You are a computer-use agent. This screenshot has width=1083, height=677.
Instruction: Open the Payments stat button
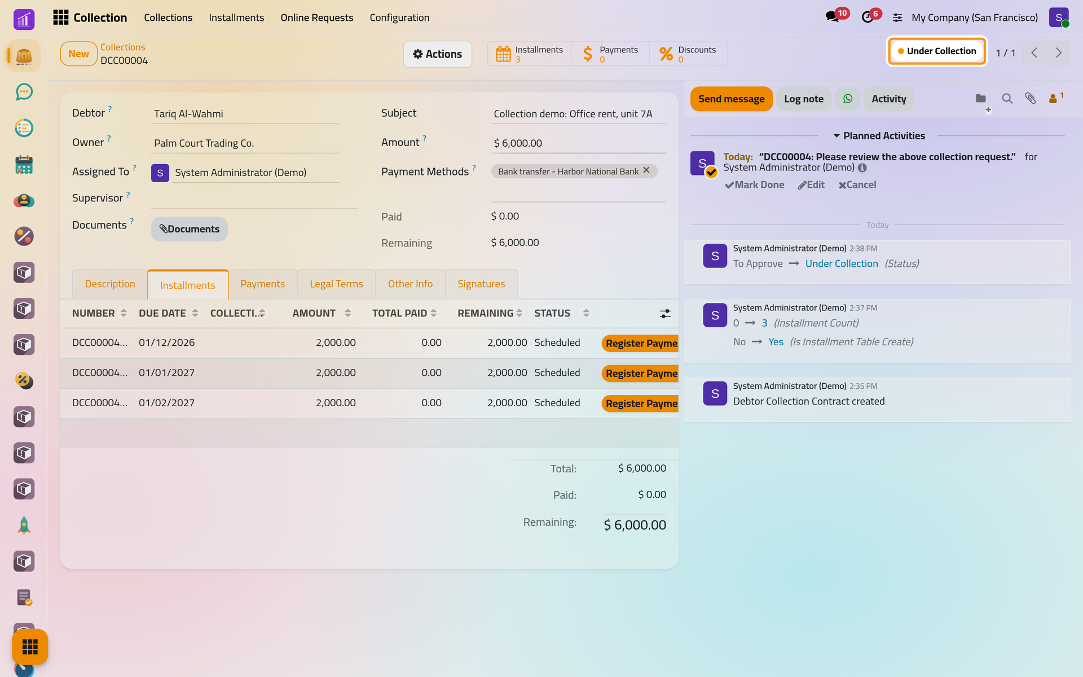tap(610, 54)
